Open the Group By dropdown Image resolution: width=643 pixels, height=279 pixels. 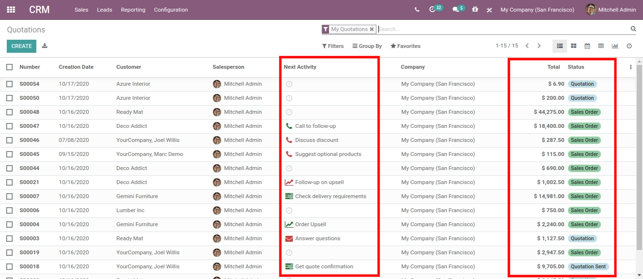[x=367, y=46]
